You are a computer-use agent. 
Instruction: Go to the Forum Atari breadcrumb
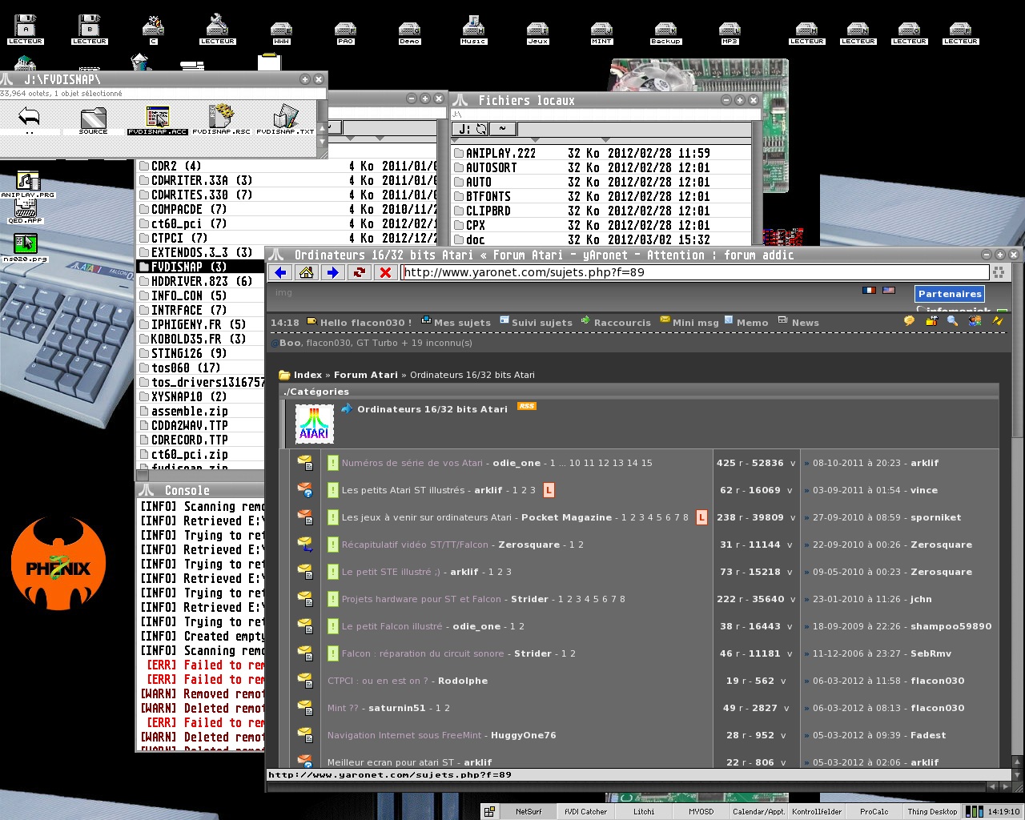(365, 375)
